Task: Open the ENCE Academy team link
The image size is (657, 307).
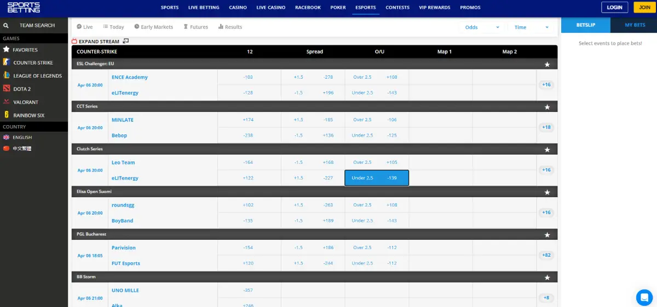Action: (x=130, y=77)
